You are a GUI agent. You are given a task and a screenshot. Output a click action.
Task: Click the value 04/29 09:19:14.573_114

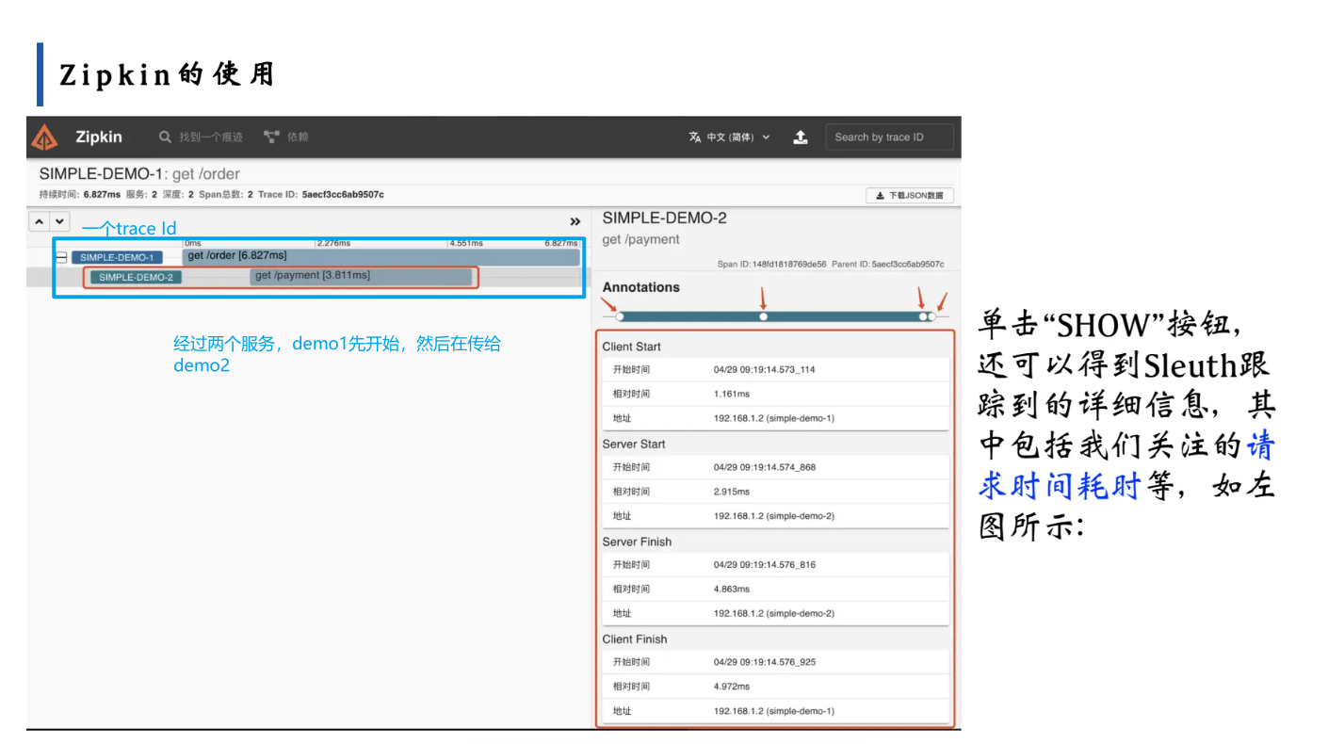pos(765,369)
